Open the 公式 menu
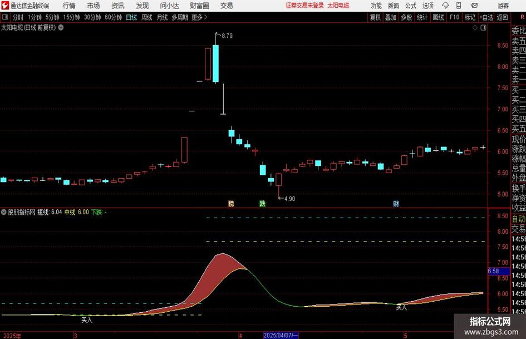 (x=411, y=6)
